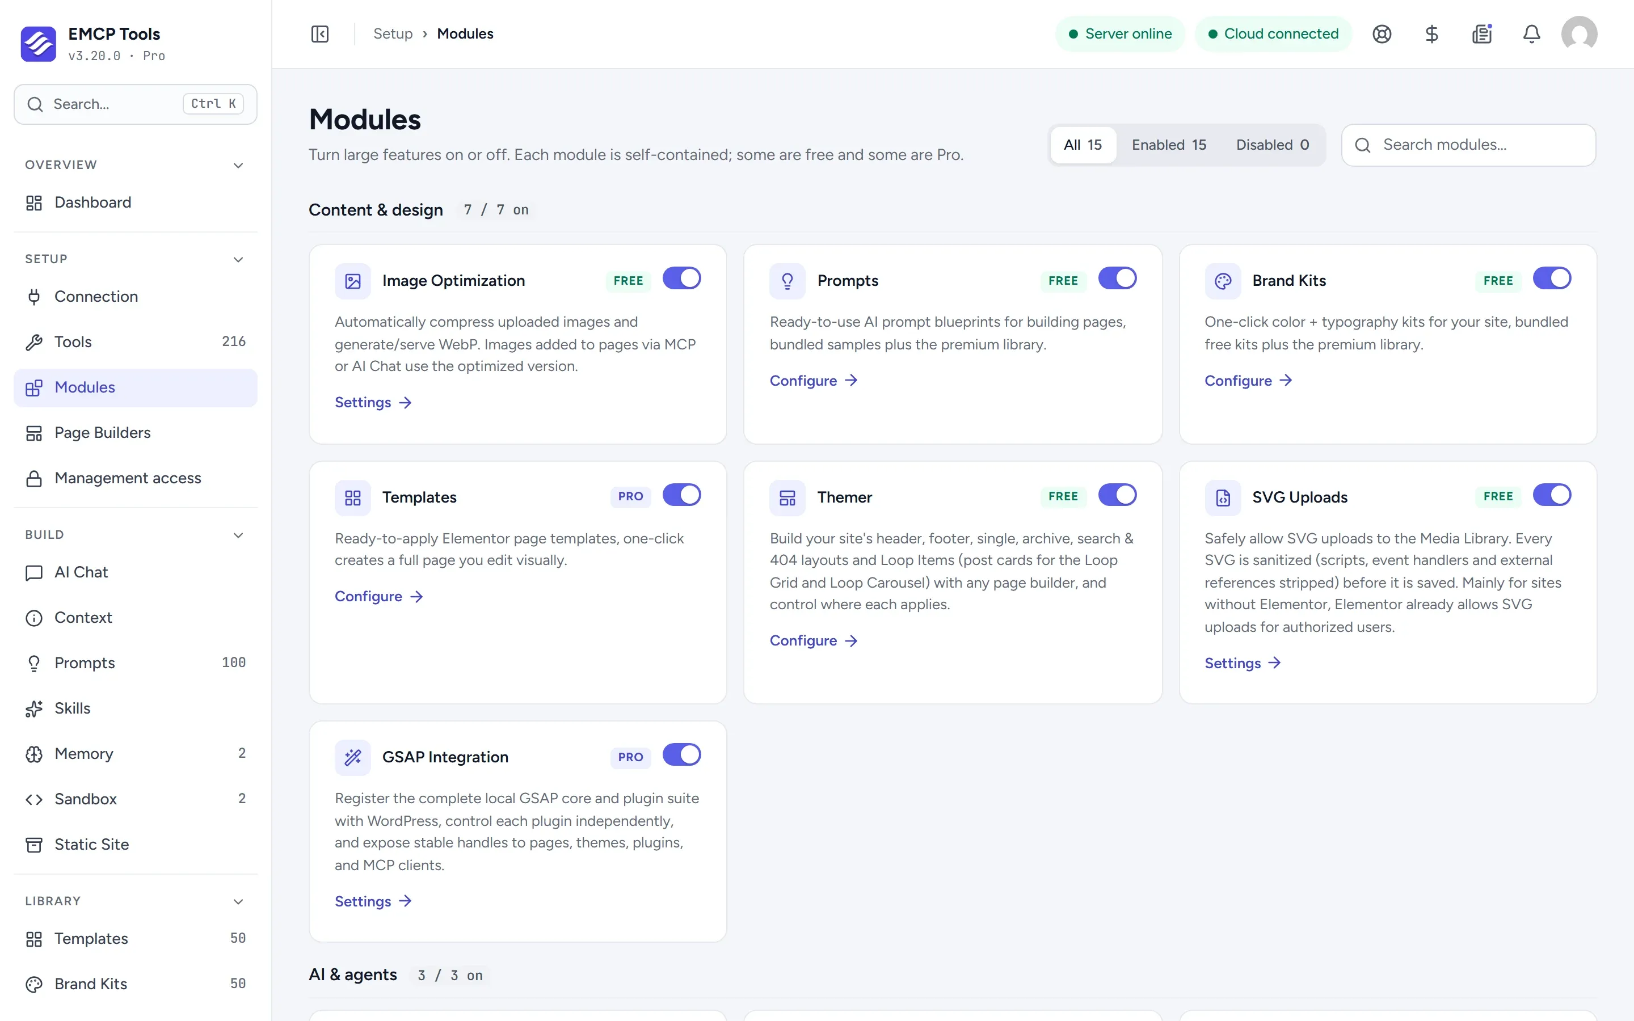Focus the Search modules field

click(1468, 145)
